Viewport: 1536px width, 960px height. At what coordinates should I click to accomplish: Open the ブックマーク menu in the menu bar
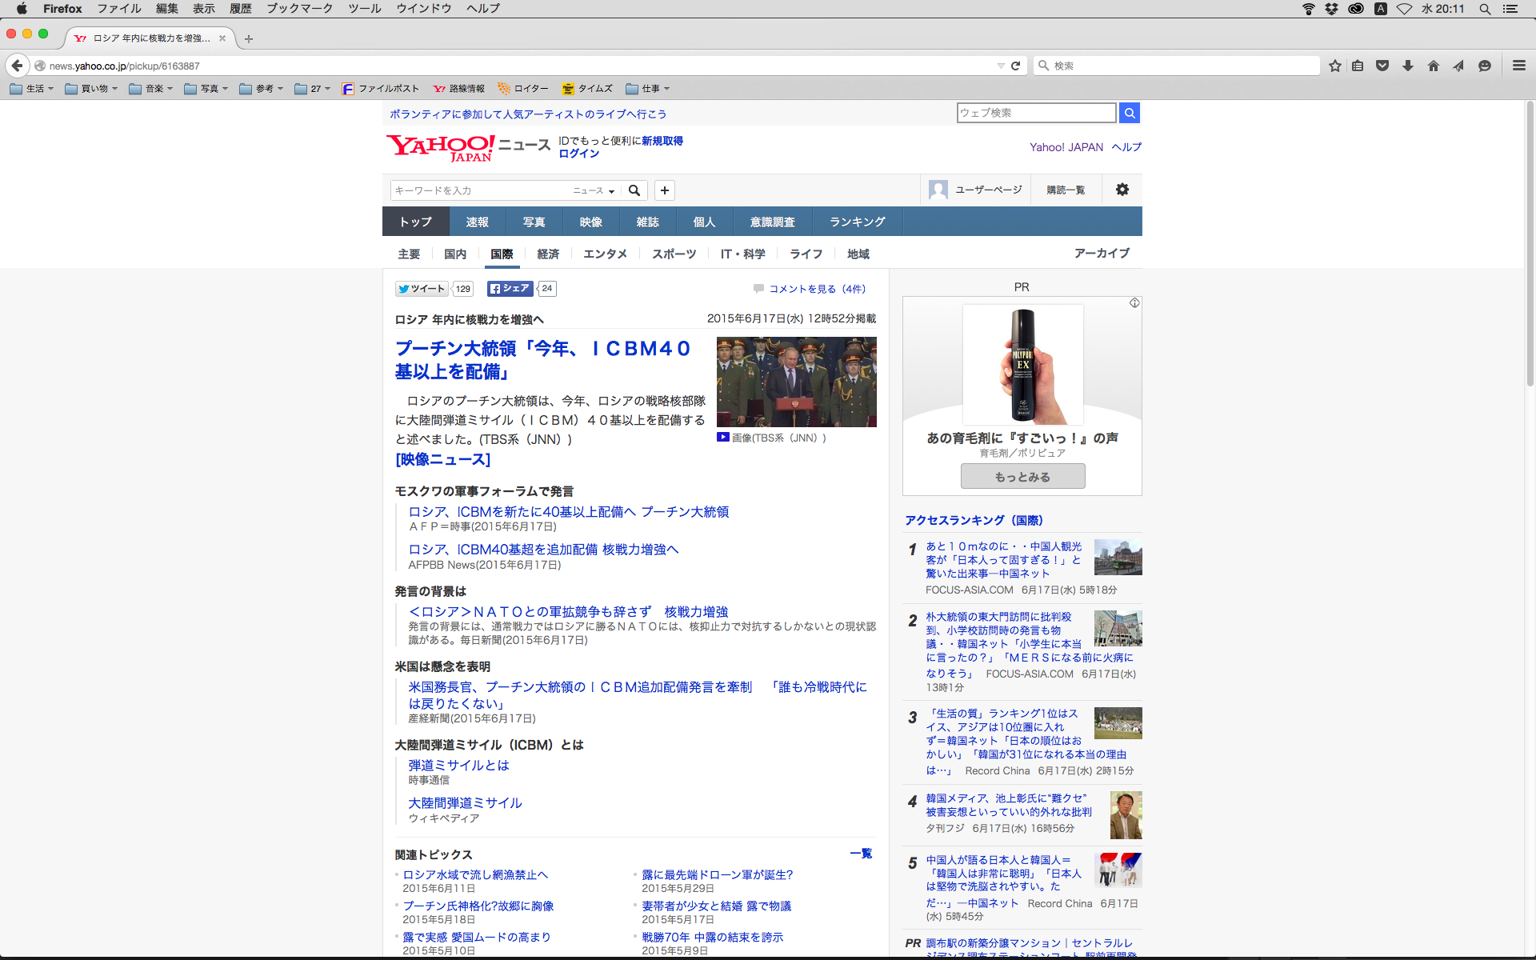[299, 9]
